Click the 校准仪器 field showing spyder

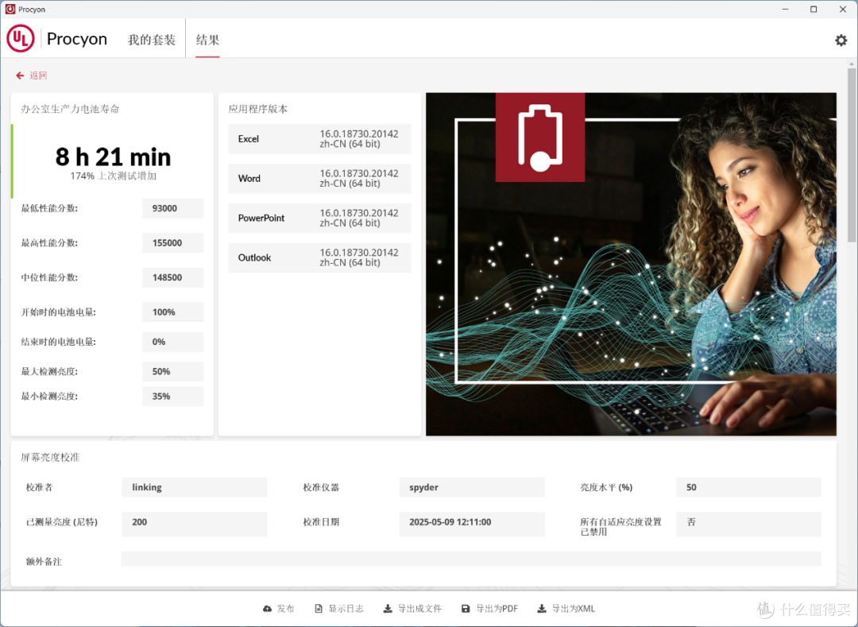click(472, 487)
